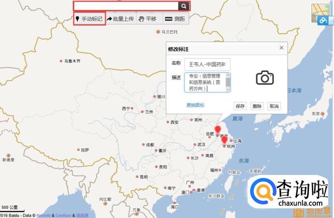Click the 郑州 city label
334x218 pixels.
click(x=198, y=120)
